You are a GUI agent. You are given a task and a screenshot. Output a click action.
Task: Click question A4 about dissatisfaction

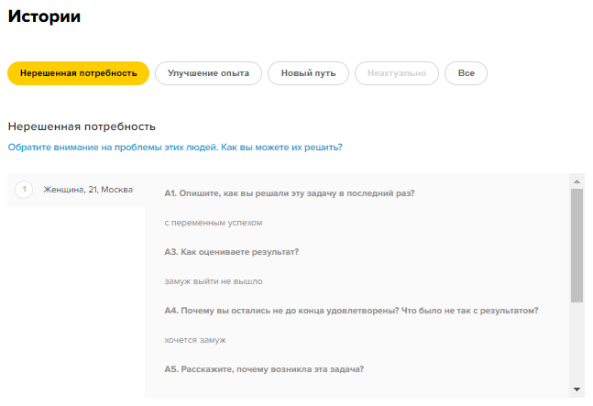[x=351, y=311]
